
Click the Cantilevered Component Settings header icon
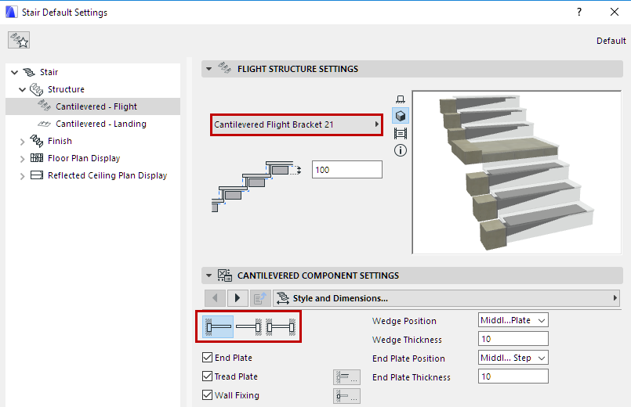tap(224, 276)
